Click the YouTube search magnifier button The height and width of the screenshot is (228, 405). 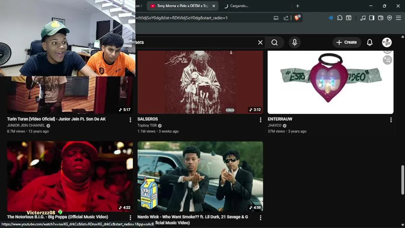pos(274,42)
